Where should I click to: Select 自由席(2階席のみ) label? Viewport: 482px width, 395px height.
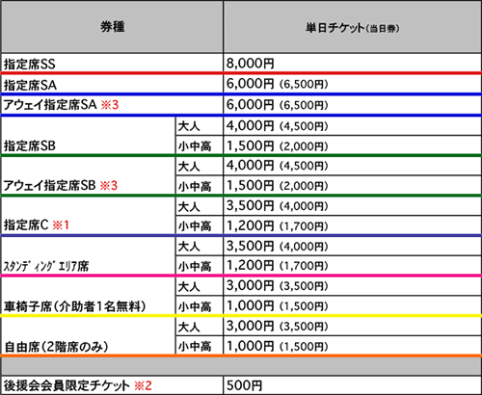[x=56, y=347]
